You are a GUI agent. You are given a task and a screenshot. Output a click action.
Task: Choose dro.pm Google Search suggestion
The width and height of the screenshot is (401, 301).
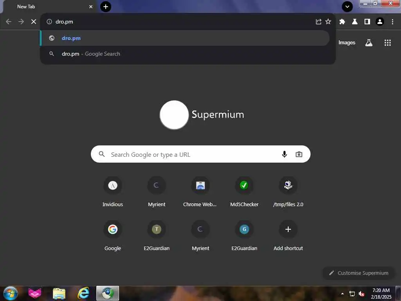pyautogui.click(x=185, y=54)
